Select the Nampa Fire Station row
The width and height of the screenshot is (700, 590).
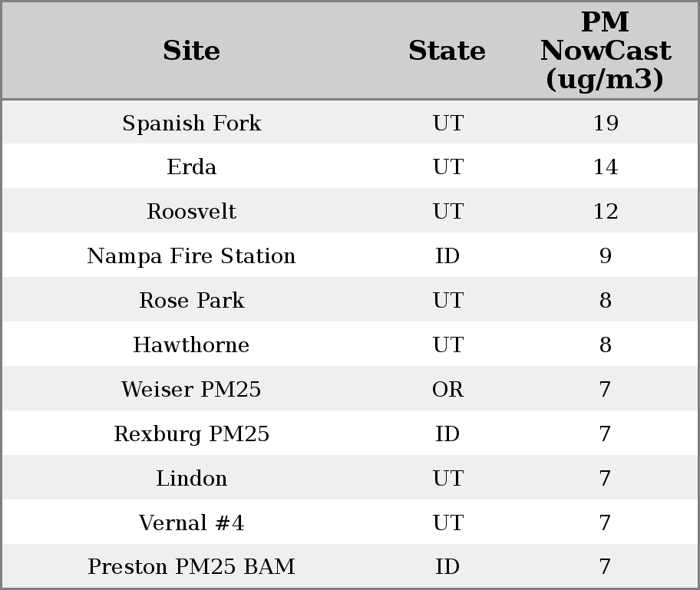point(192,256)
